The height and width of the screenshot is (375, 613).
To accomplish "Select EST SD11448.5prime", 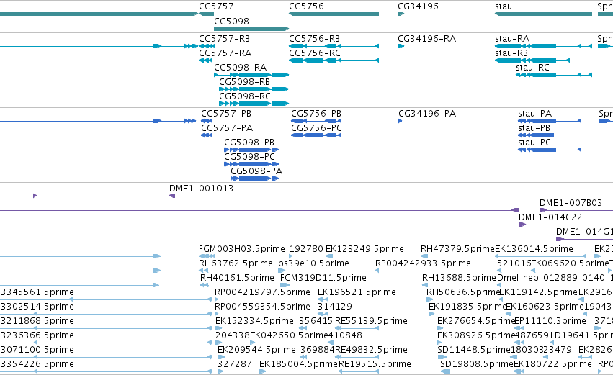I will pos(474,351).
